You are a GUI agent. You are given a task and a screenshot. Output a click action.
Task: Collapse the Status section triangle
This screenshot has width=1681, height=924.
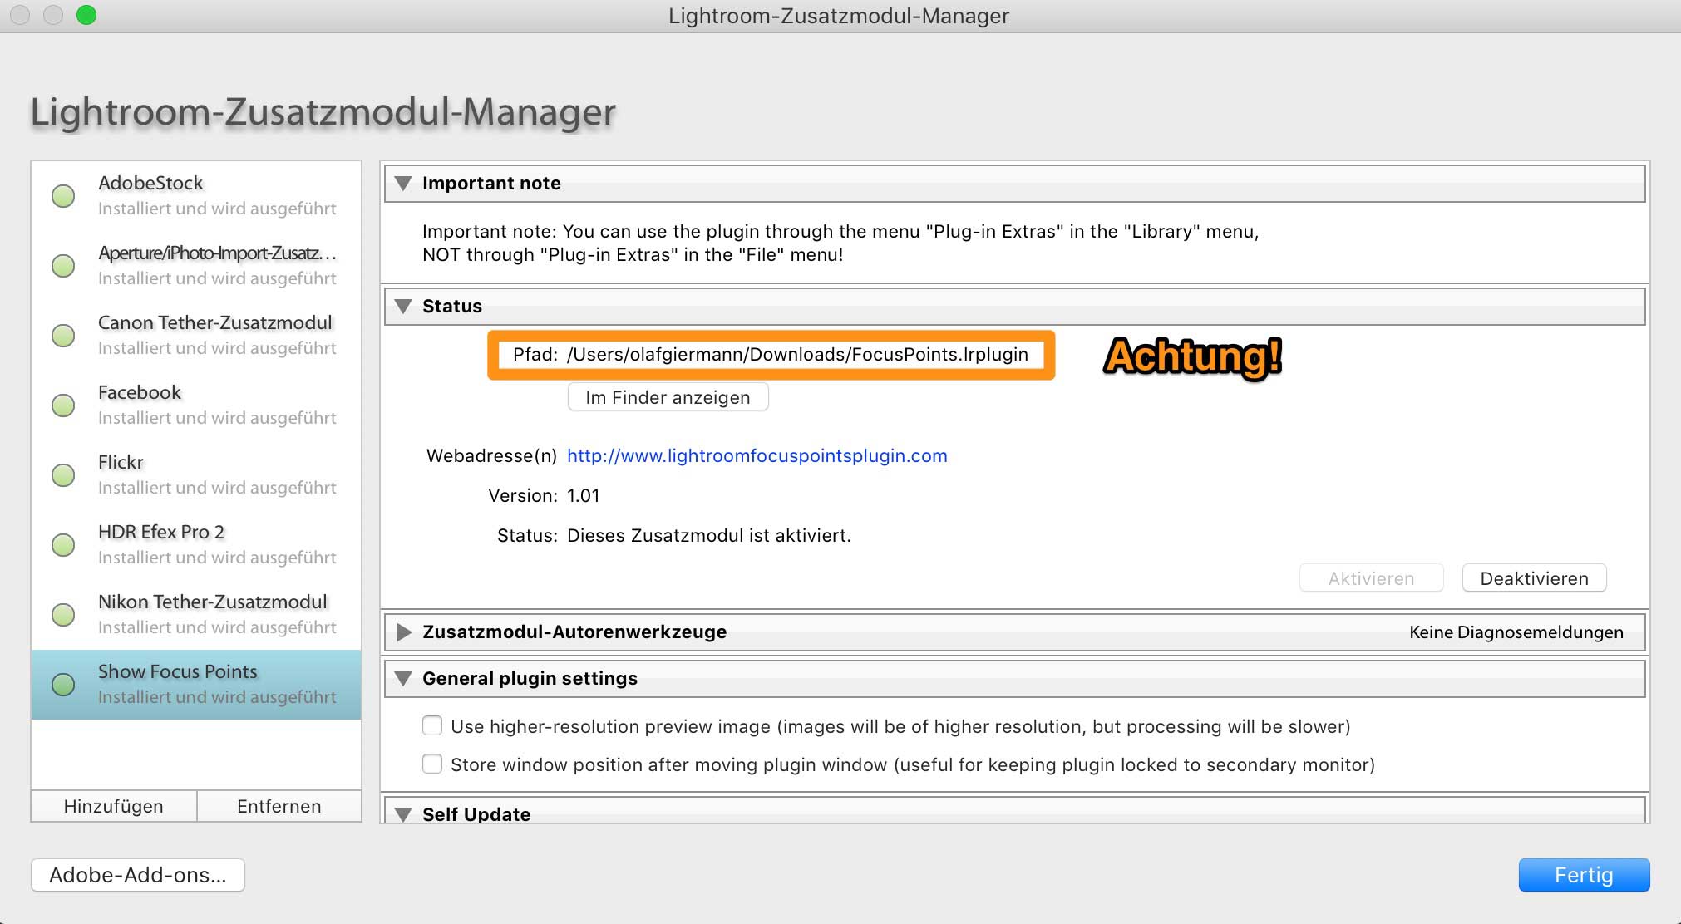pos(404,307)
